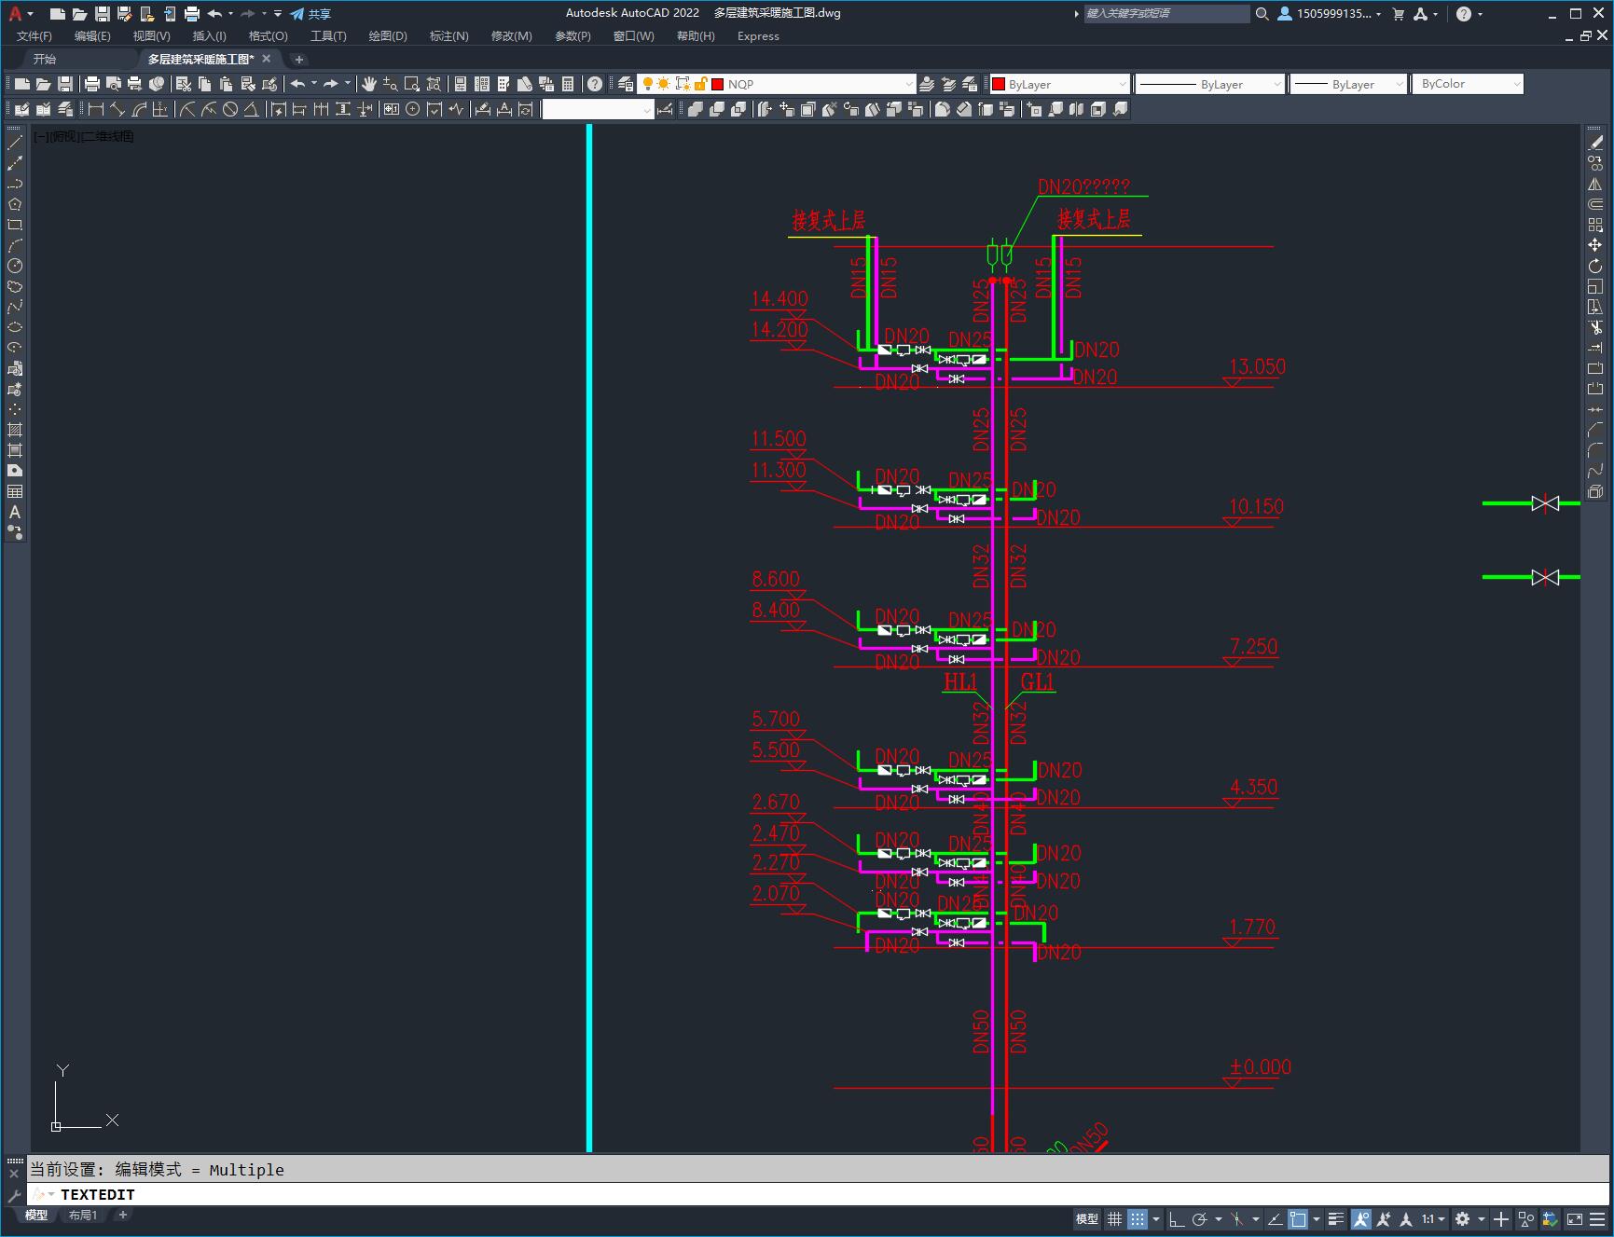Switch to the 布局1 layout tab
The image size is (1614, 1237).
pos(83,1215)
